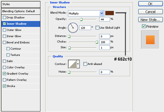Uncheck the Inner Shadow checkbox
The width and height of the screenshot is (164, 112).
pyautogui.click(x=4, y=24)
